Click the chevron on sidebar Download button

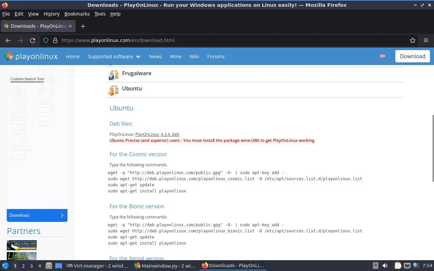pyautogui.click(x=62, y=215)
